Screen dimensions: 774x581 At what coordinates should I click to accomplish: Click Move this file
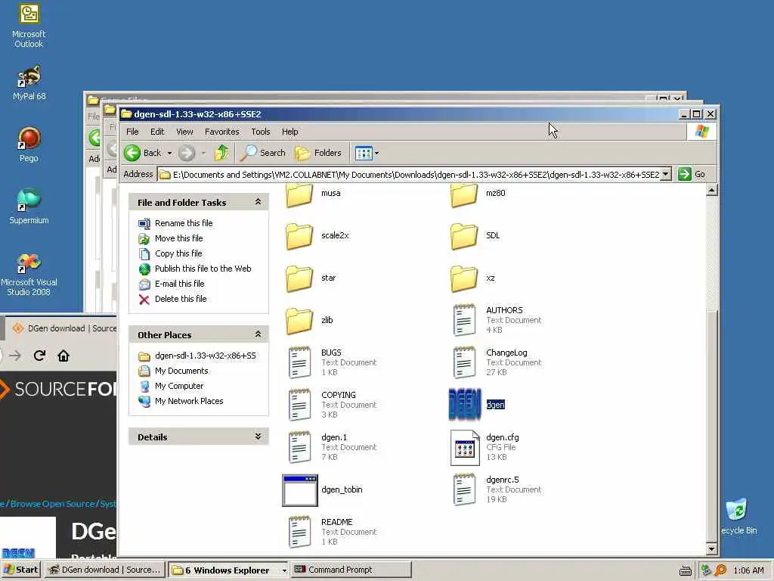(x=178, y=238)
